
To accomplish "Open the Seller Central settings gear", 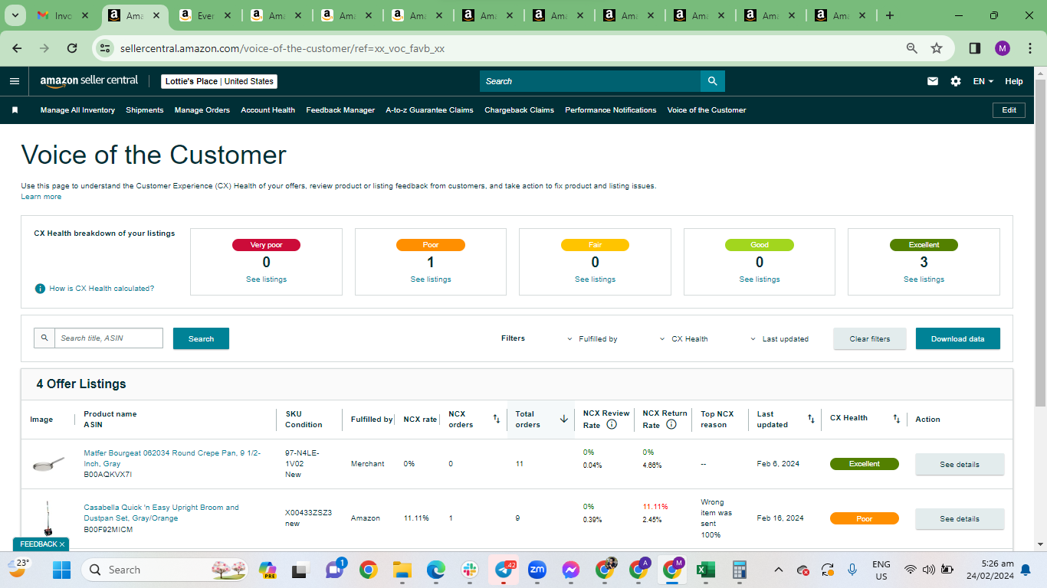I will pos(956,81).
